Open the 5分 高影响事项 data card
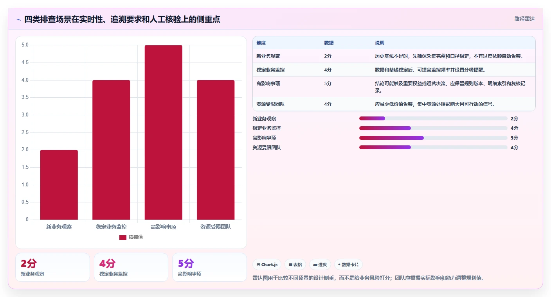This screenshot has height=297, width=551. pyautogui.click(x=209, y=267)
